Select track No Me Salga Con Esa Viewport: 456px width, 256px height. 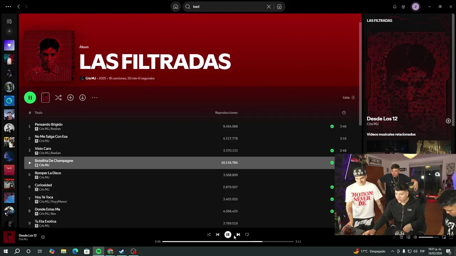(x=51, y=137)
